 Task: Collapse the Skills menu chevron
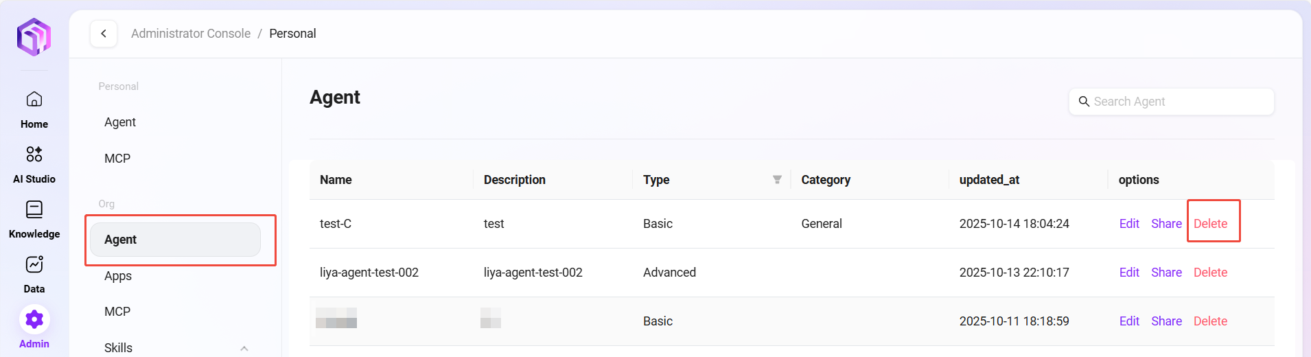pyautogui.click(x=244, y=348)
